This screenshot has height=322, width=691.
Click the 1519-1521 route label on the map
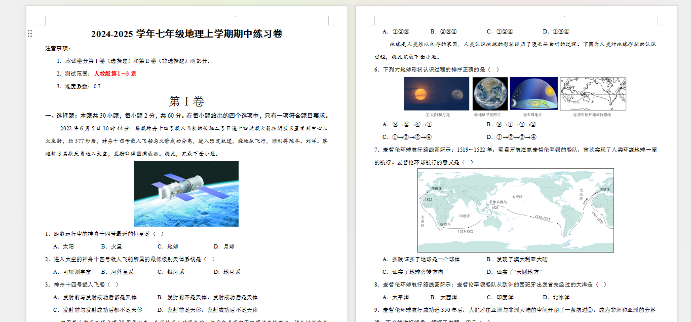(542, 218)
